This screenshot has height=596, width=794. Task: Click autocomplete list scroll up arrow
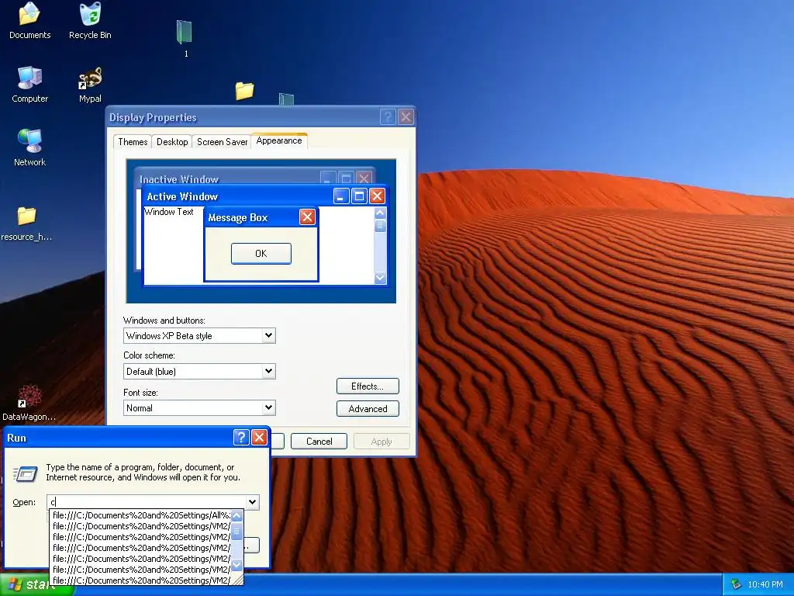236,516
